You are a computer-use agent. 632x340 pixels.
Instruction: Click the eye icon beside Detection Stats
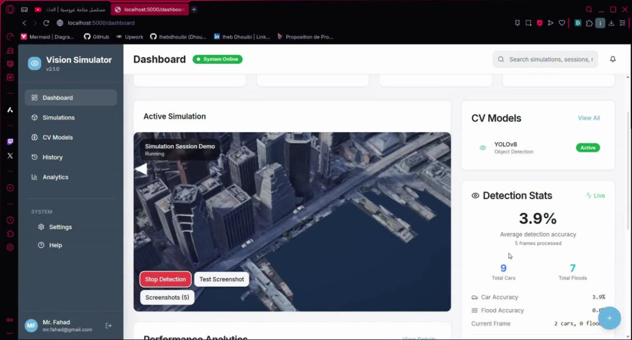tap(475, 195)
